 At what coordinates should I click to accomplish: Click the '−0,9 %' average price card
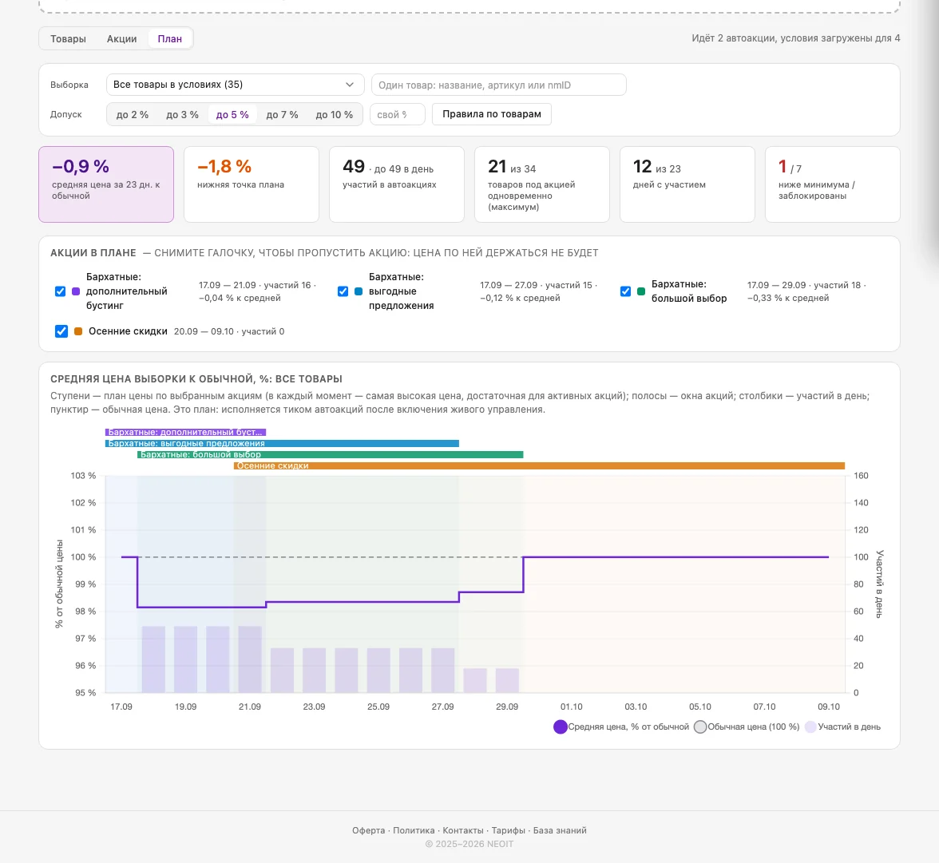106,184
